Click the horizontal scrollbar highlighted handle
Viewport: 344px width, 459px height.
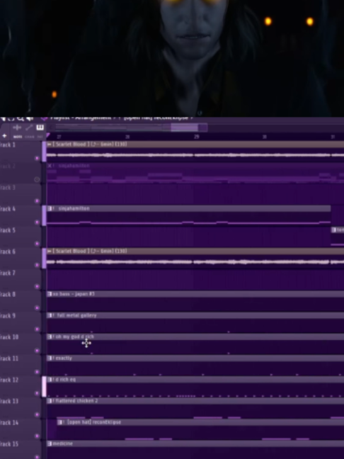[x=185, y=127]
